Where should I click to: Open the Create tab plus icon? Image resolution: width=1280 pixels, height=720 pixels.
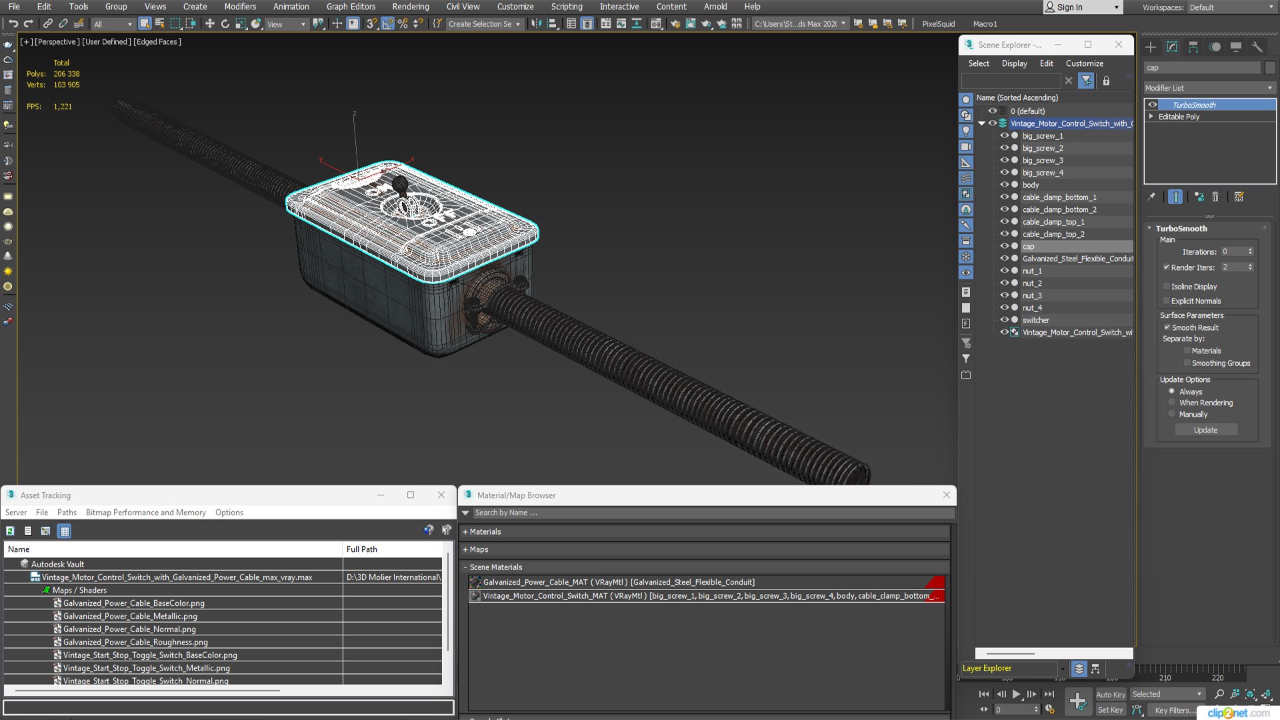pos(1151,47)
